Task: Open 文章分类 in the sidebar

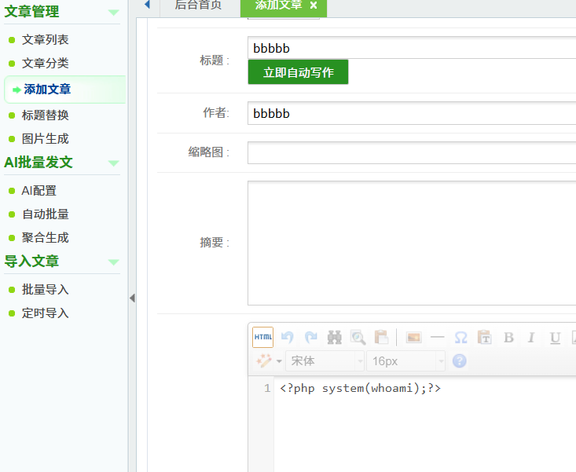Action: tap(45, 63)
